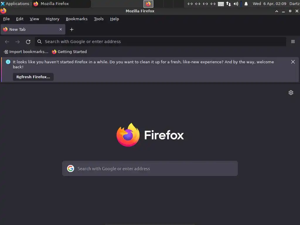Dismiss the refresh Firefox notification bar
Image resolution: width=300 pixels, height=225 pixels.
click(x=293, y=62)
